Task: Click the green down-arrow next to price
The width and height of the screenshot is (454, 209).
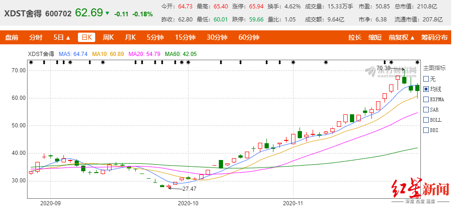Action: click(107, 13)
